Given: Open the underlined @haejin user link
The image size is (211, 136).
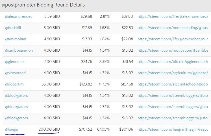Looking at the screenshot, I should pos(12,130).
